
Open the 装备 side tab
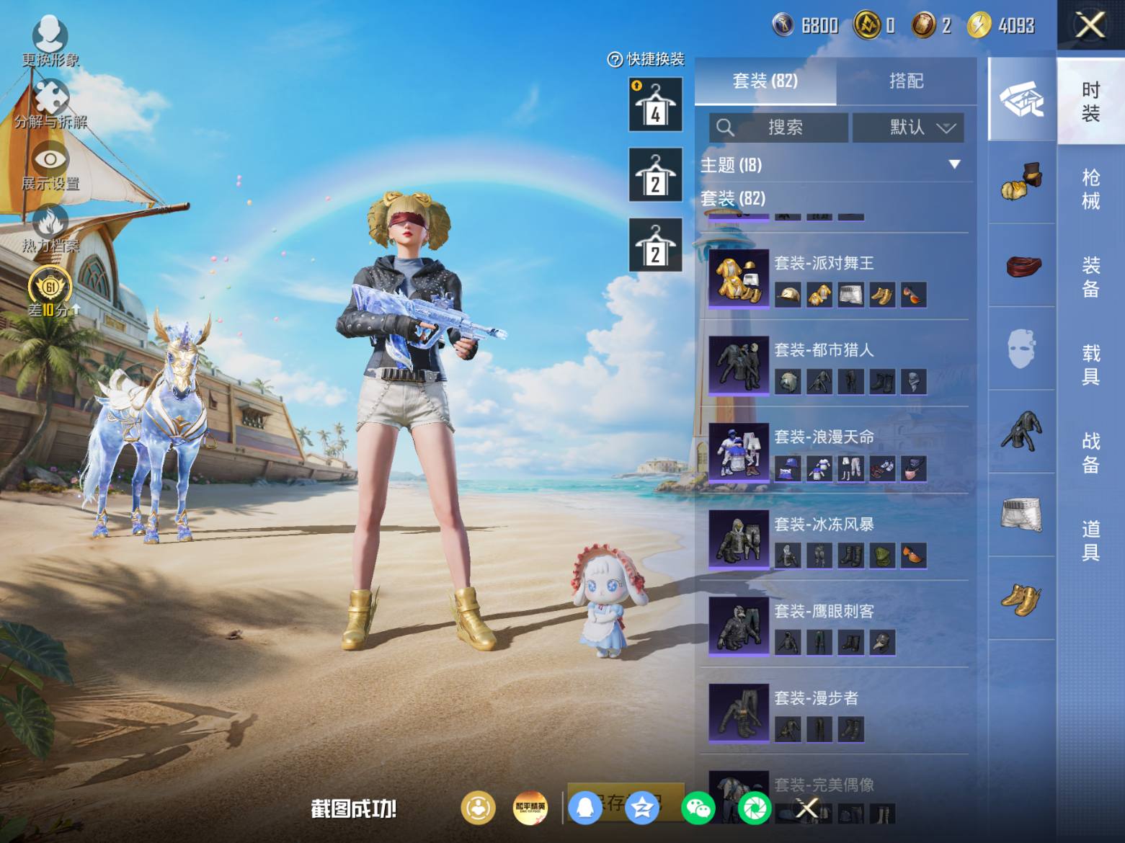pyautogui.click(x=1090, y=277)
